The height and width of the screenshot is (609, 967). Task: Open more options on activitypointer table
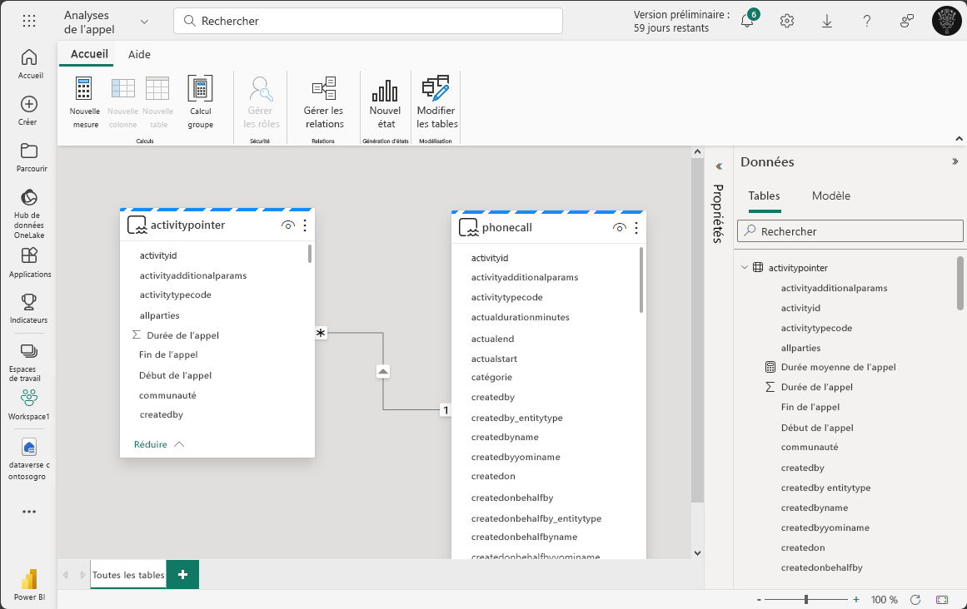click(305, 225)
